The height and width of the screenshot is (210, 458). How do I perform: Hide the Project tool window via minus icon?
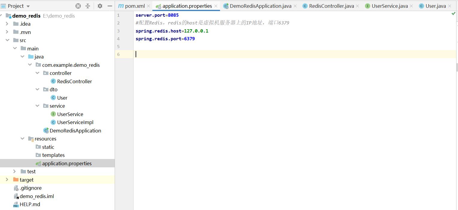click(x=109, y=5)
